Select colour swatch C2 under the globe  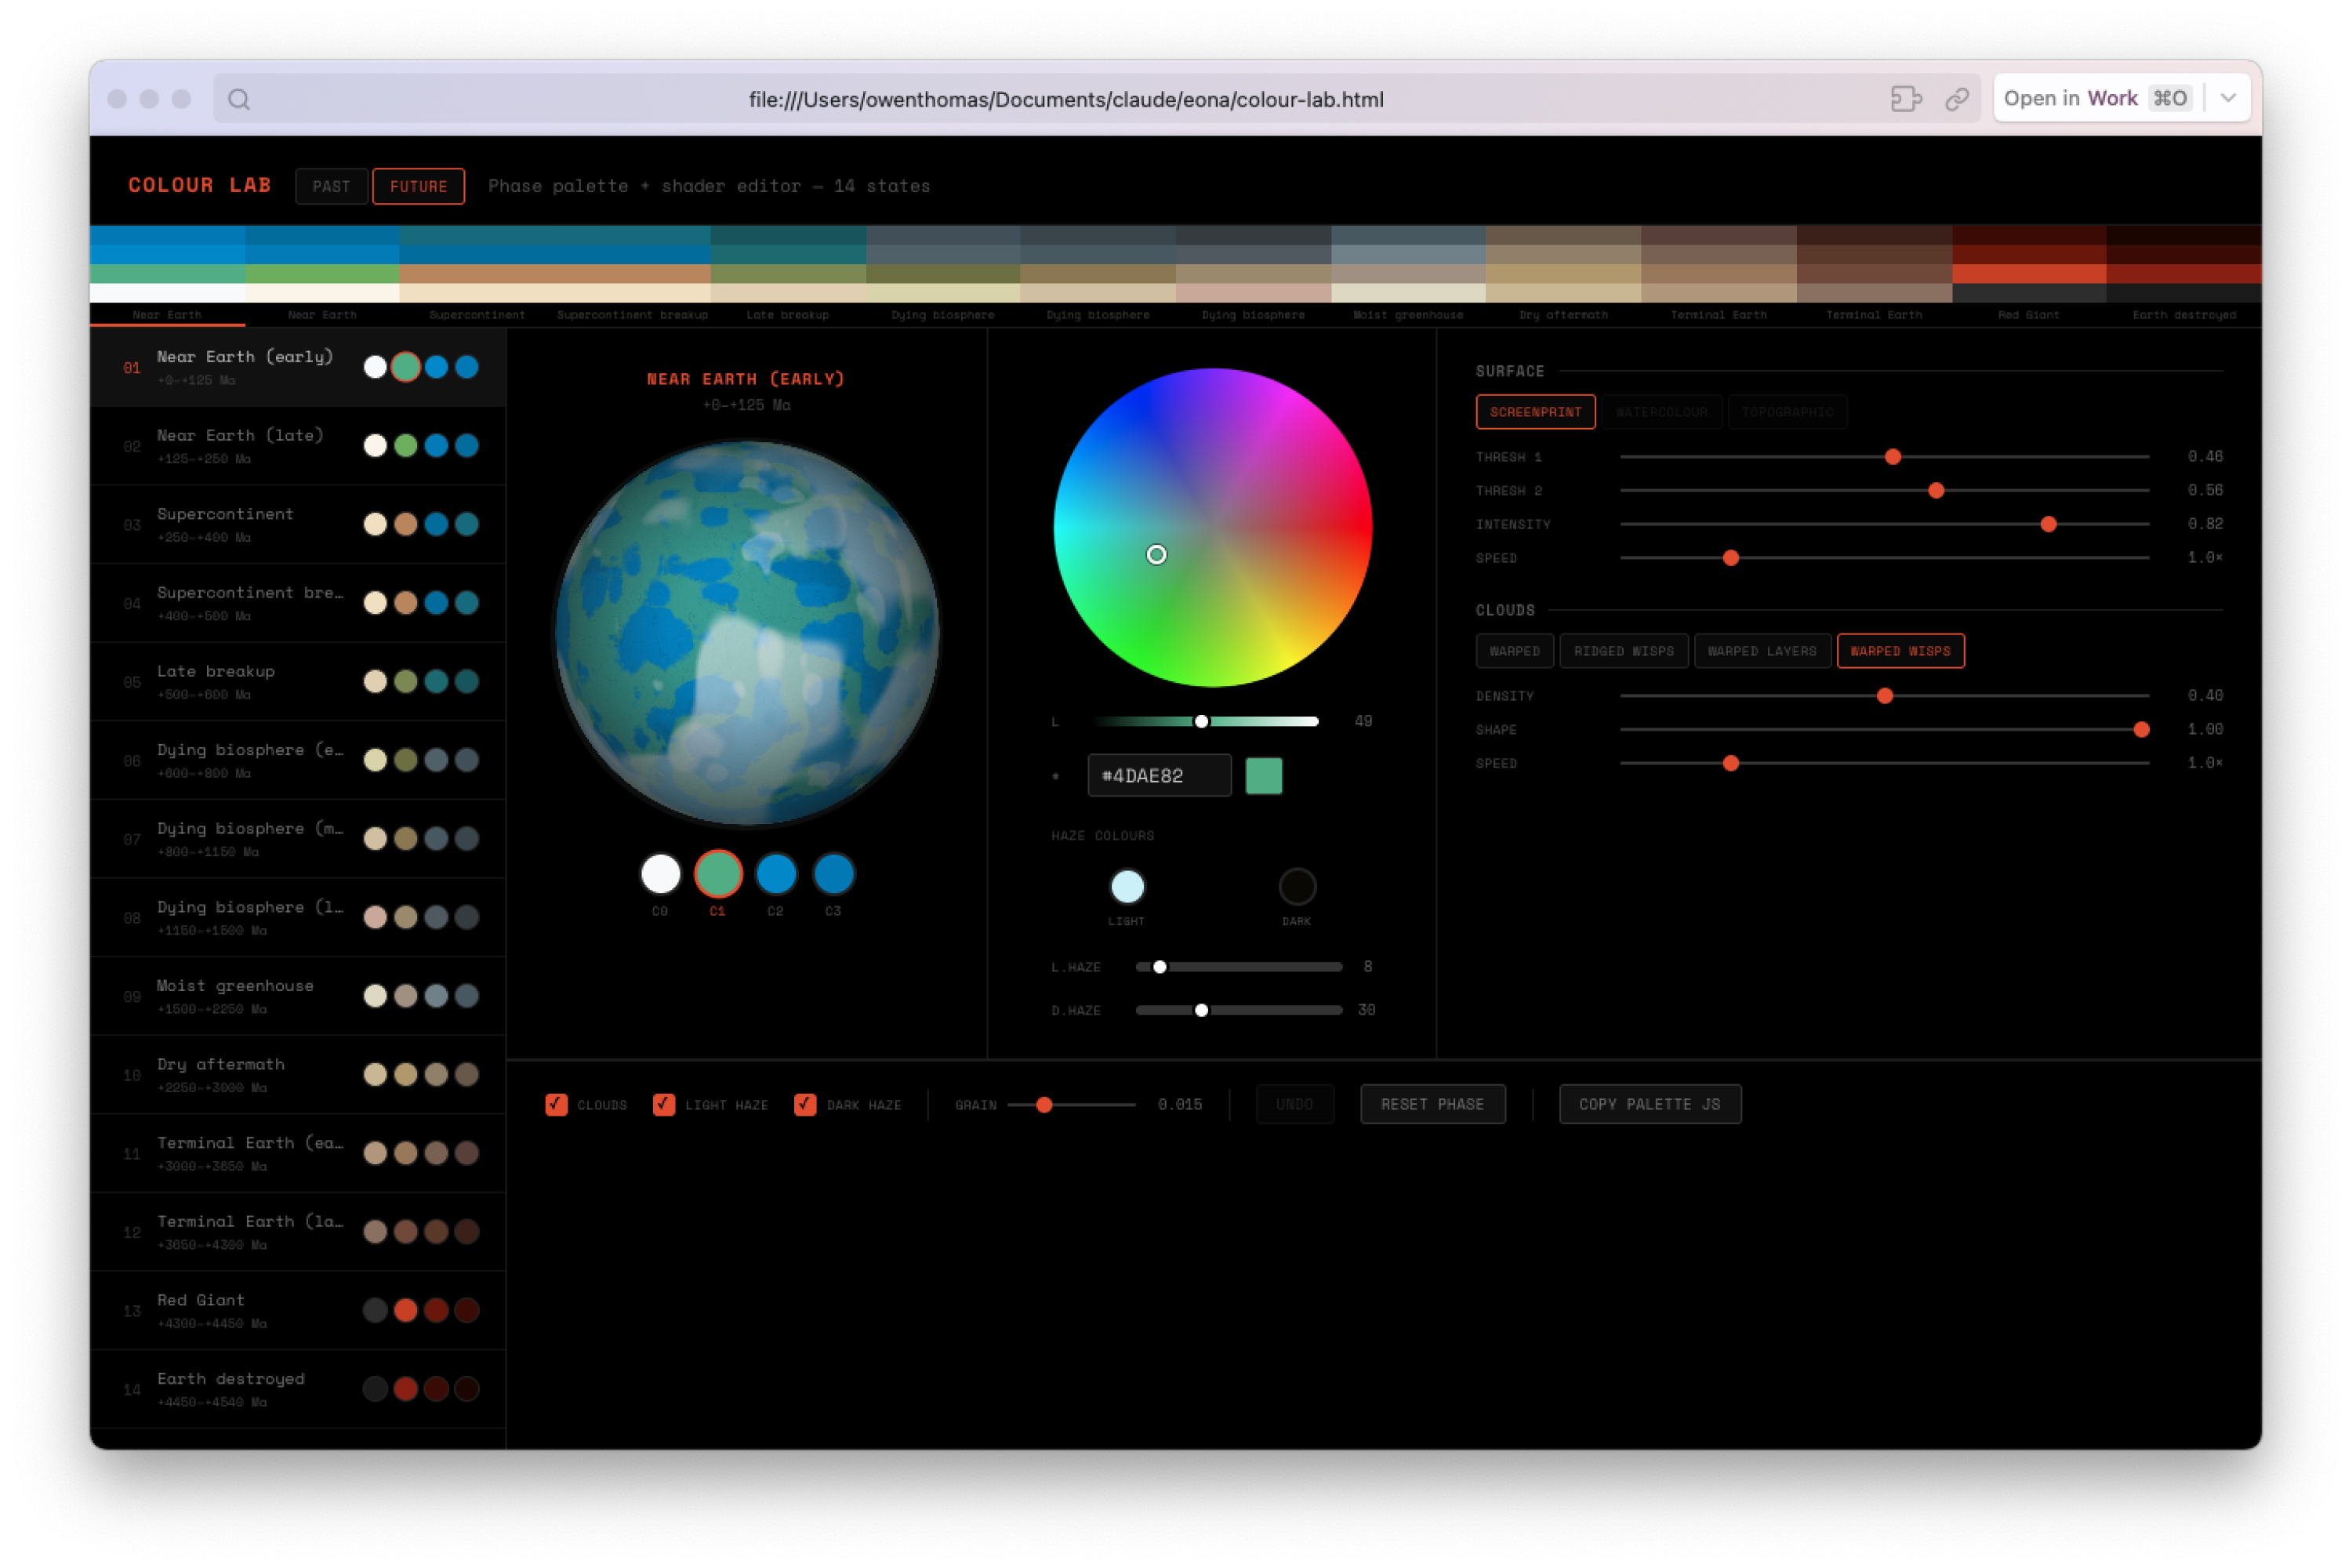pyautogui.click(x=776, y=874)
